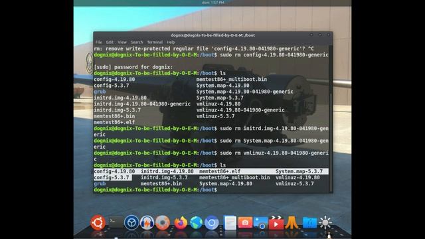Click 'vmlinuz-5.3.7' in last listing
425x239 pixels.
(x=295, y=184)
